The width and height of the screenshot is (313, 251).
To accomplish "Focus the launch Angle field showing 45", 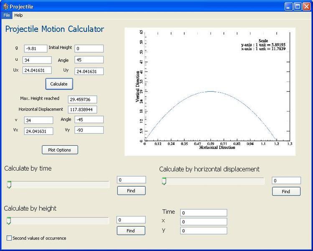I will pos(89,60).
